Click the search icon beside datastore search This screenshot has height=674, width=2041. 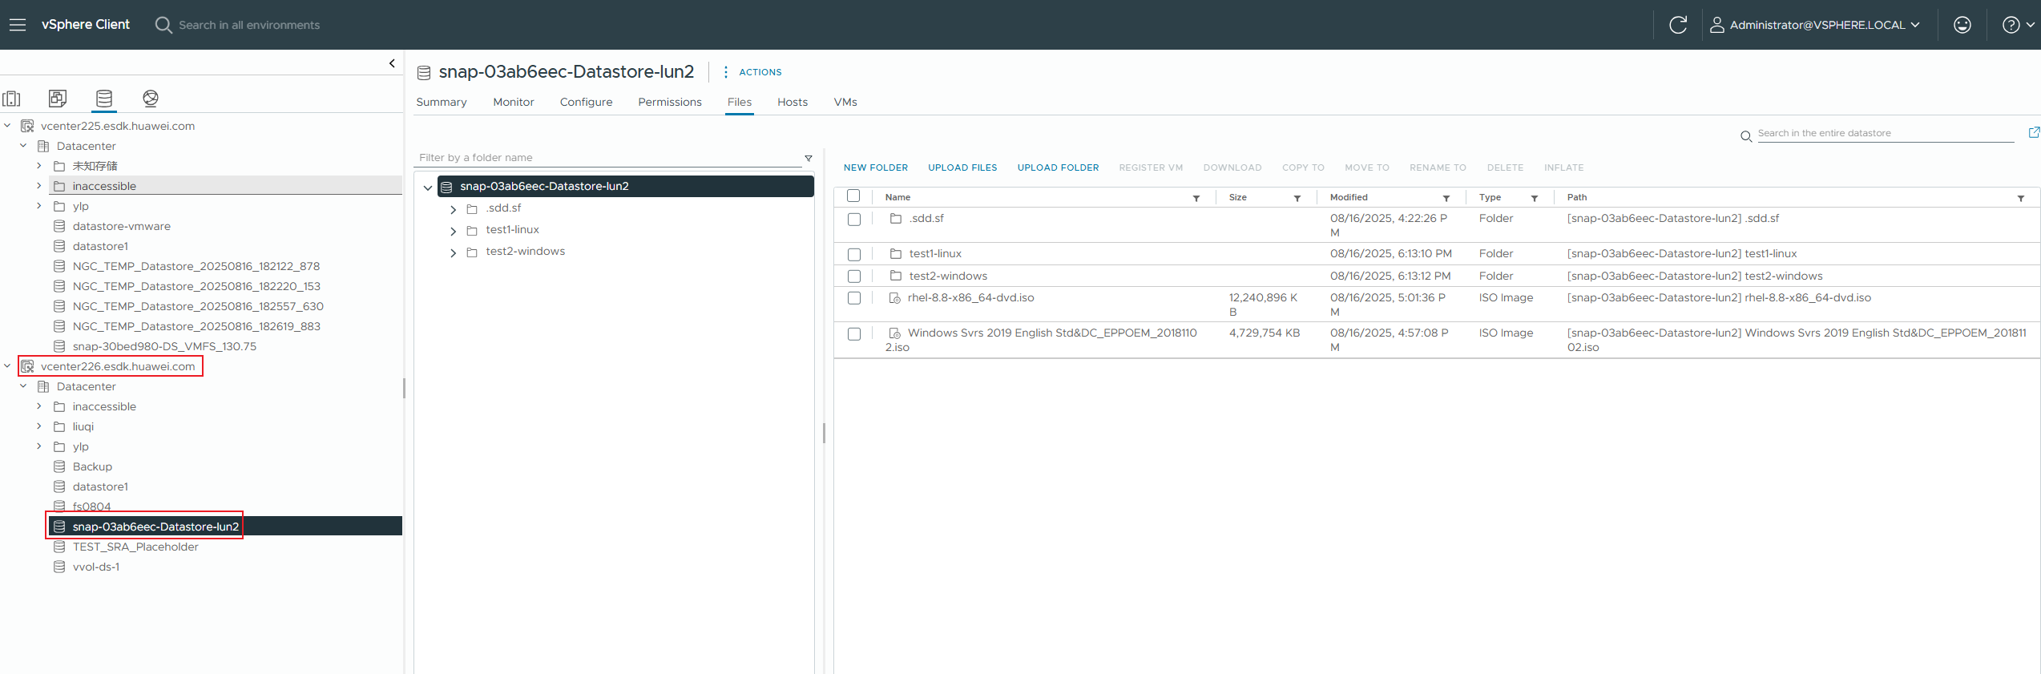pos(1746,136)
